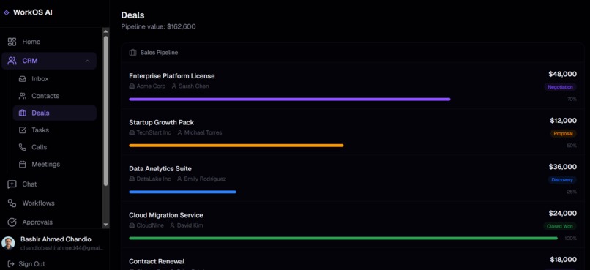This screenshot has height=270, width=590.
Task: Click the blue Data Analytics Suite progress bar
Action: pyautogui.click(x=182, y=192)
